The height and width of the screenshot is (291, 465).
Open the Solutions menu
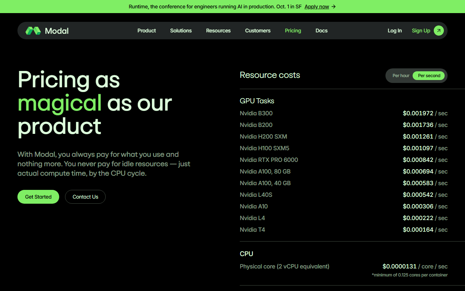click(181, 31)
